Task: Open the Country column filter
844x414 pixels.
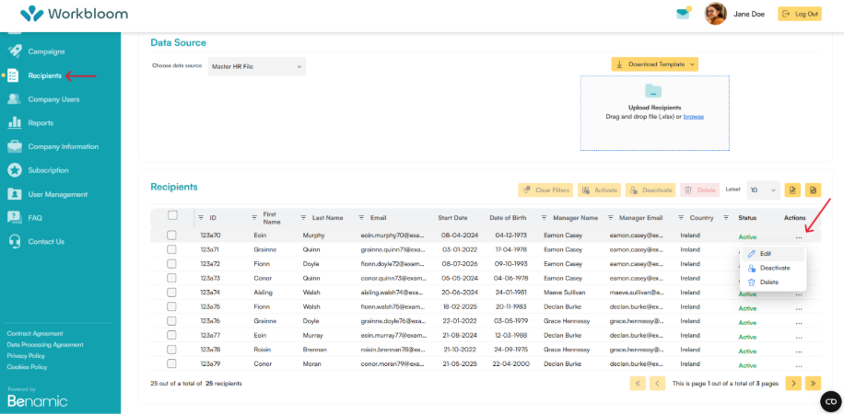Action: [682, 218]
